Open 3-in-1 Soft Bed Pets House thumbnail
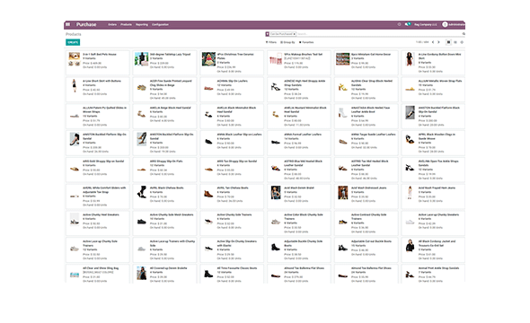This screenshot has height=323, width=530. pyautogui.click(x=74, y=59)
